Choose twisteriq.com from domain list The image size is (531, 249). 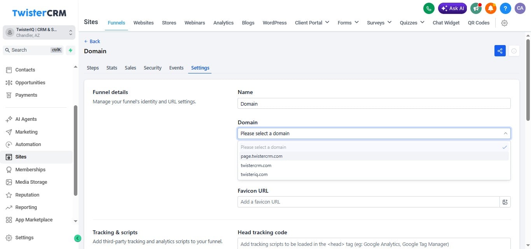coord(374,174)
